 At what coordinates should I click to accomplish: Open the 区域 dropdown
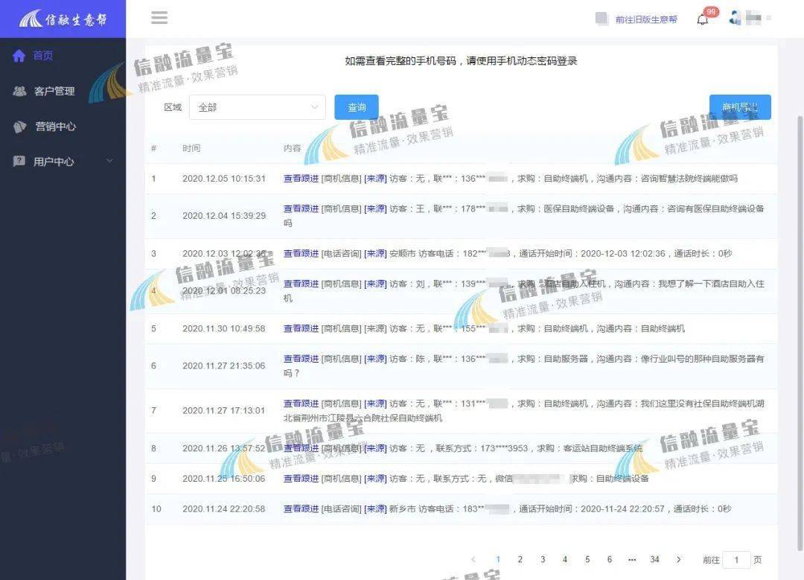click(x=258, y=107)
